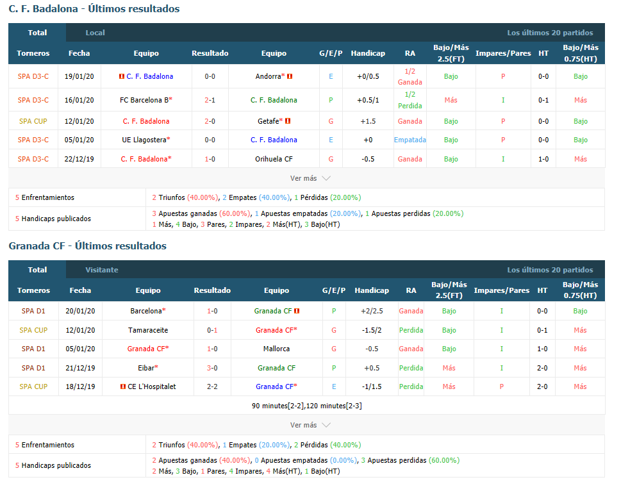Switch to the Visitante tab
The width and height of the screenshot is (621, 482).
tap(102, 270)
